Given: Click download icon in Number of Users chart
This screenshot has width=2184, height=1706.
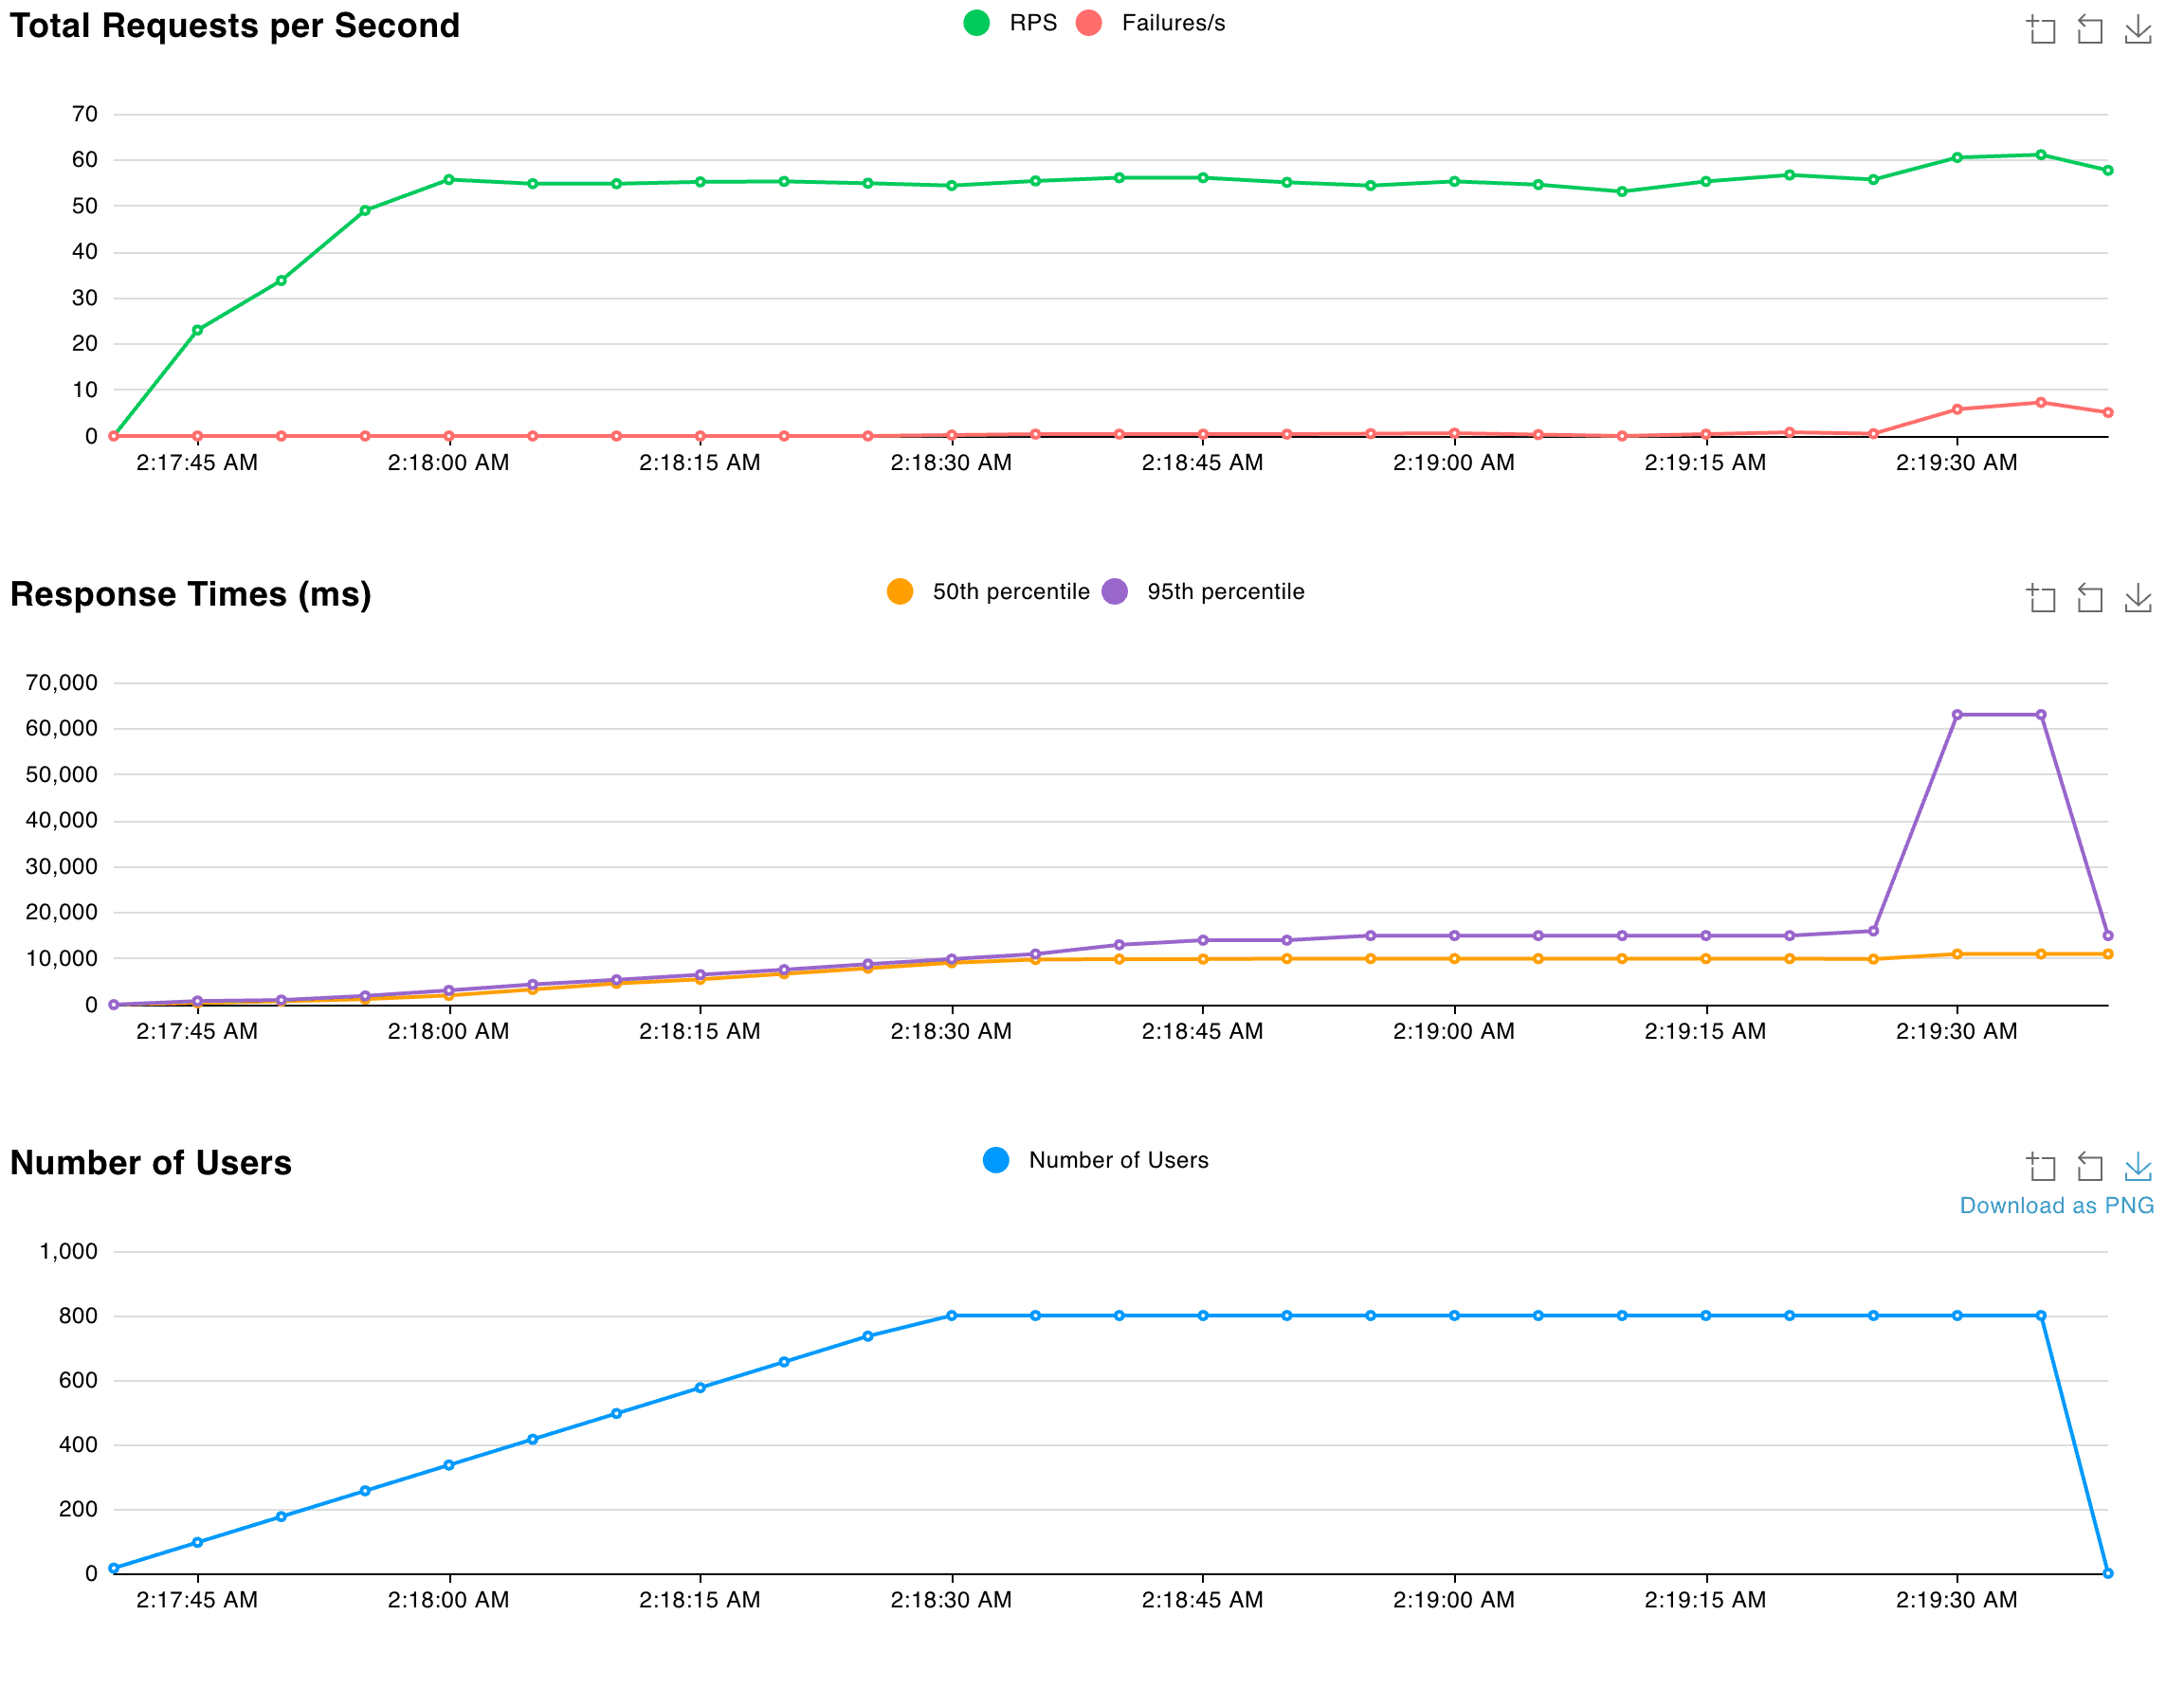Looking at the screenshot, I should pos(2137,1167).
